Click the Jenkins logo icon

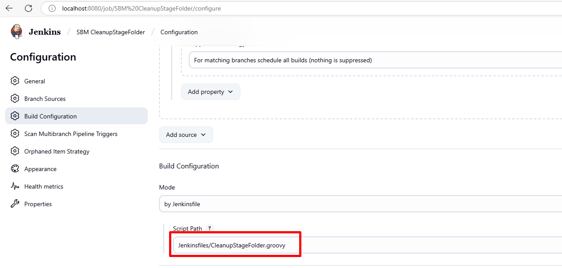point(17,32)
